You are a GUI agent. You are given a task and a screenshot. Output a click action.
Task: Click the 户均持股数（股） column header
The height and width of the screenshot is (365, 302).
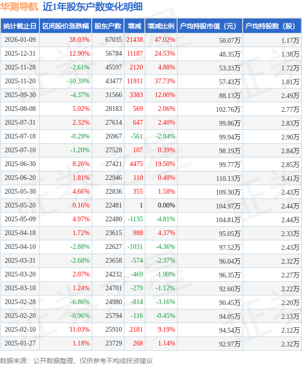tap(272, 26)
